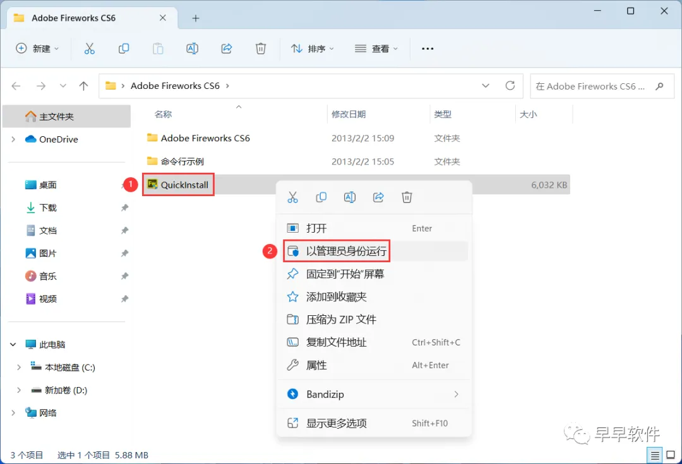Click the toolbar Cut scissors icon
This screenshot has height=464, width=682.
(x=89, y=49)
